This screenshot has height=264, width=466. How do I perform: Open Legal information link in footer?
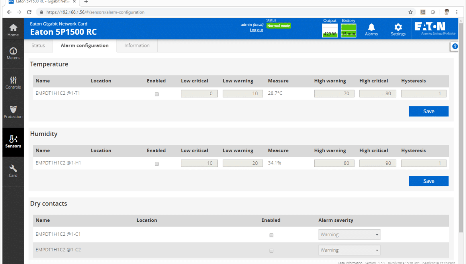(x=350, y=263)
